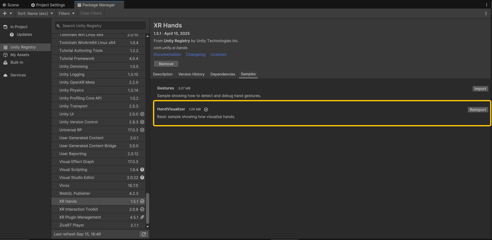Screen dimensions: 492x240
Task: Click the link icon next to XR Plugin Management
Action: click(142, 217)
